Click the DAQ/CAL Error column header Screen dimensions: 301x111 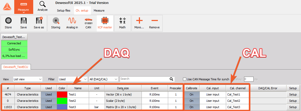(268, 88)
